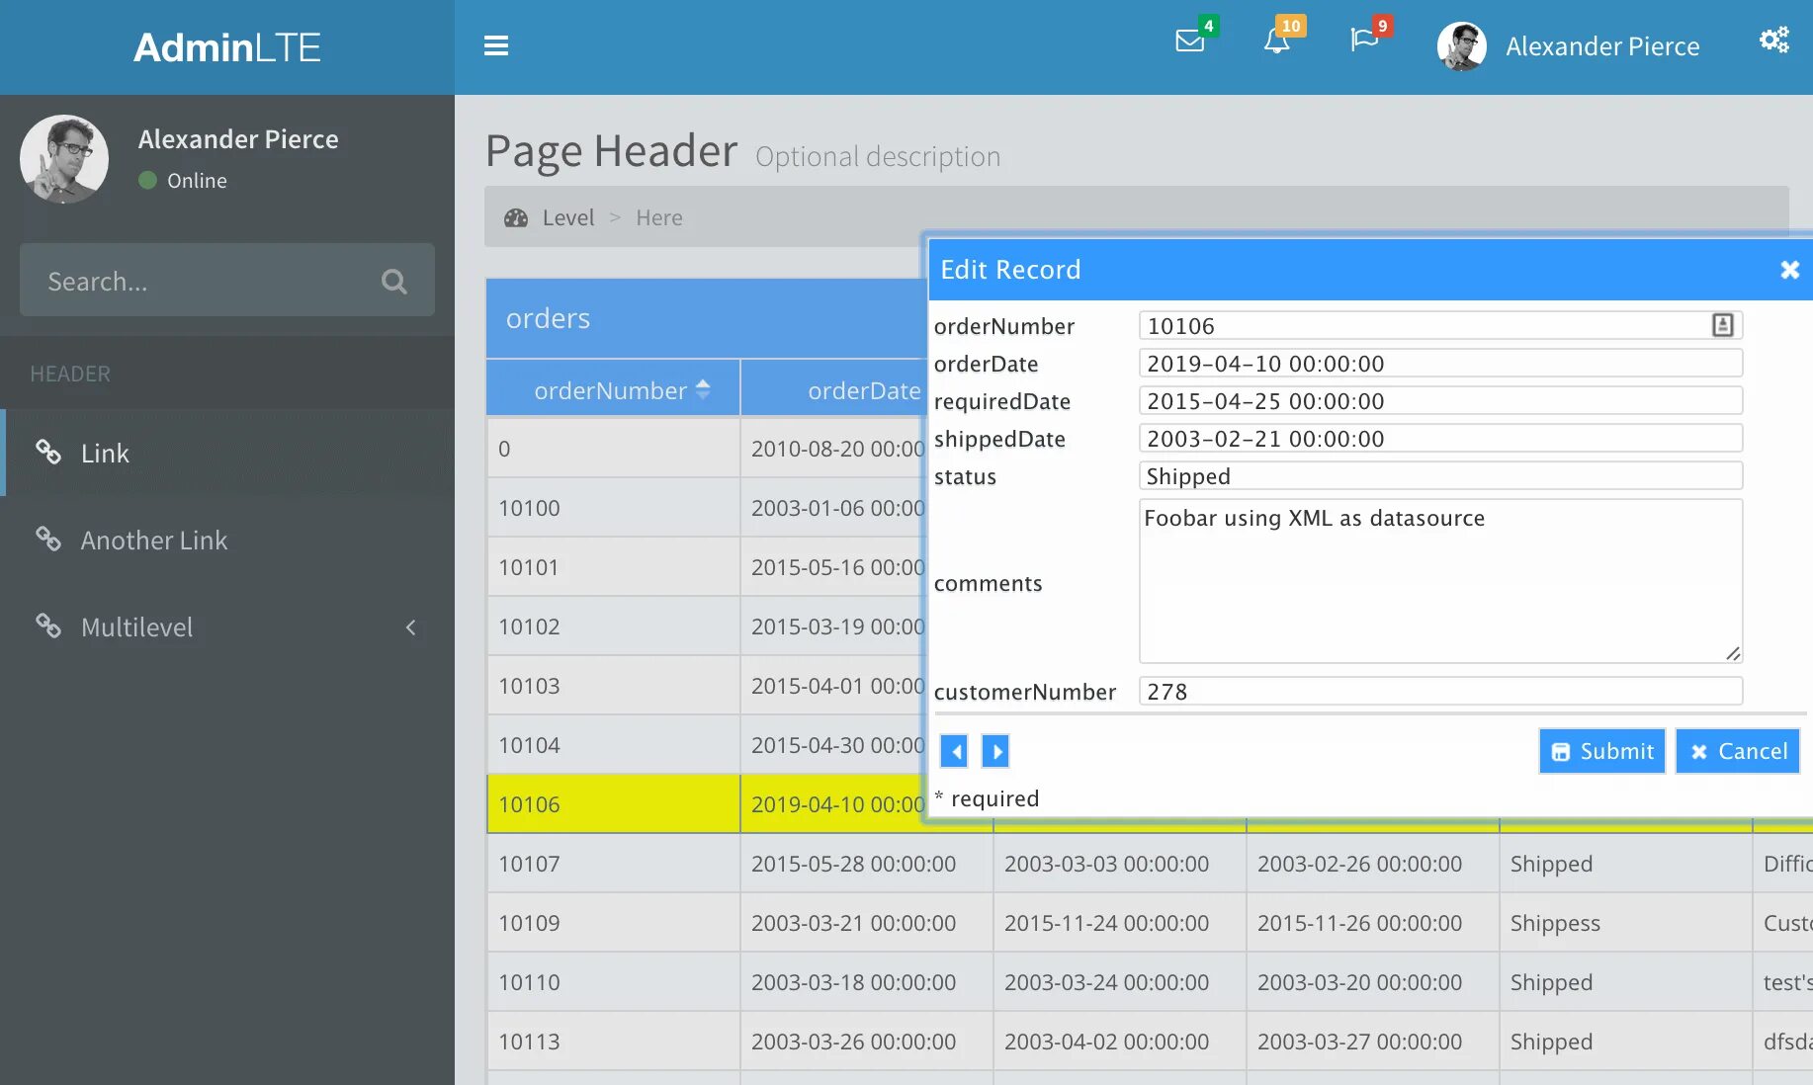The height and width of the screenshot is (1085, 1813).
Task: Click the Online status indicator
Action: click(183, 181)
